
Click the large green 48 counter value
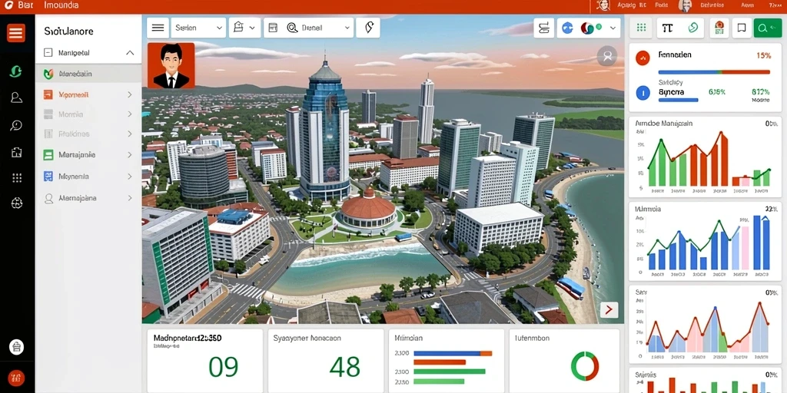(345, 366)
